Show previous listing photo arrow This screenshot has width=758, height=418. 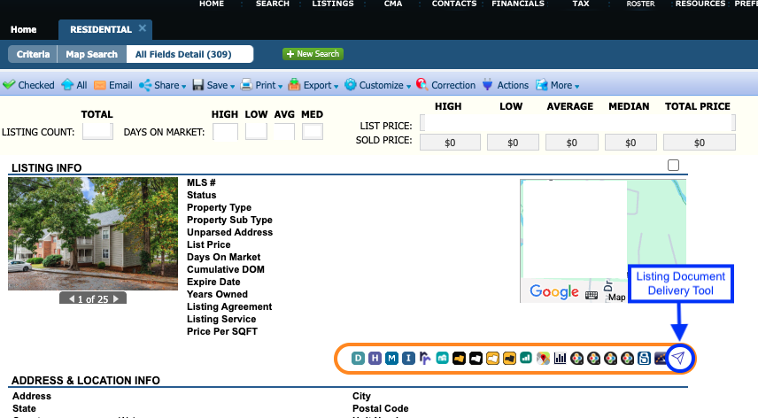point(72,299)
